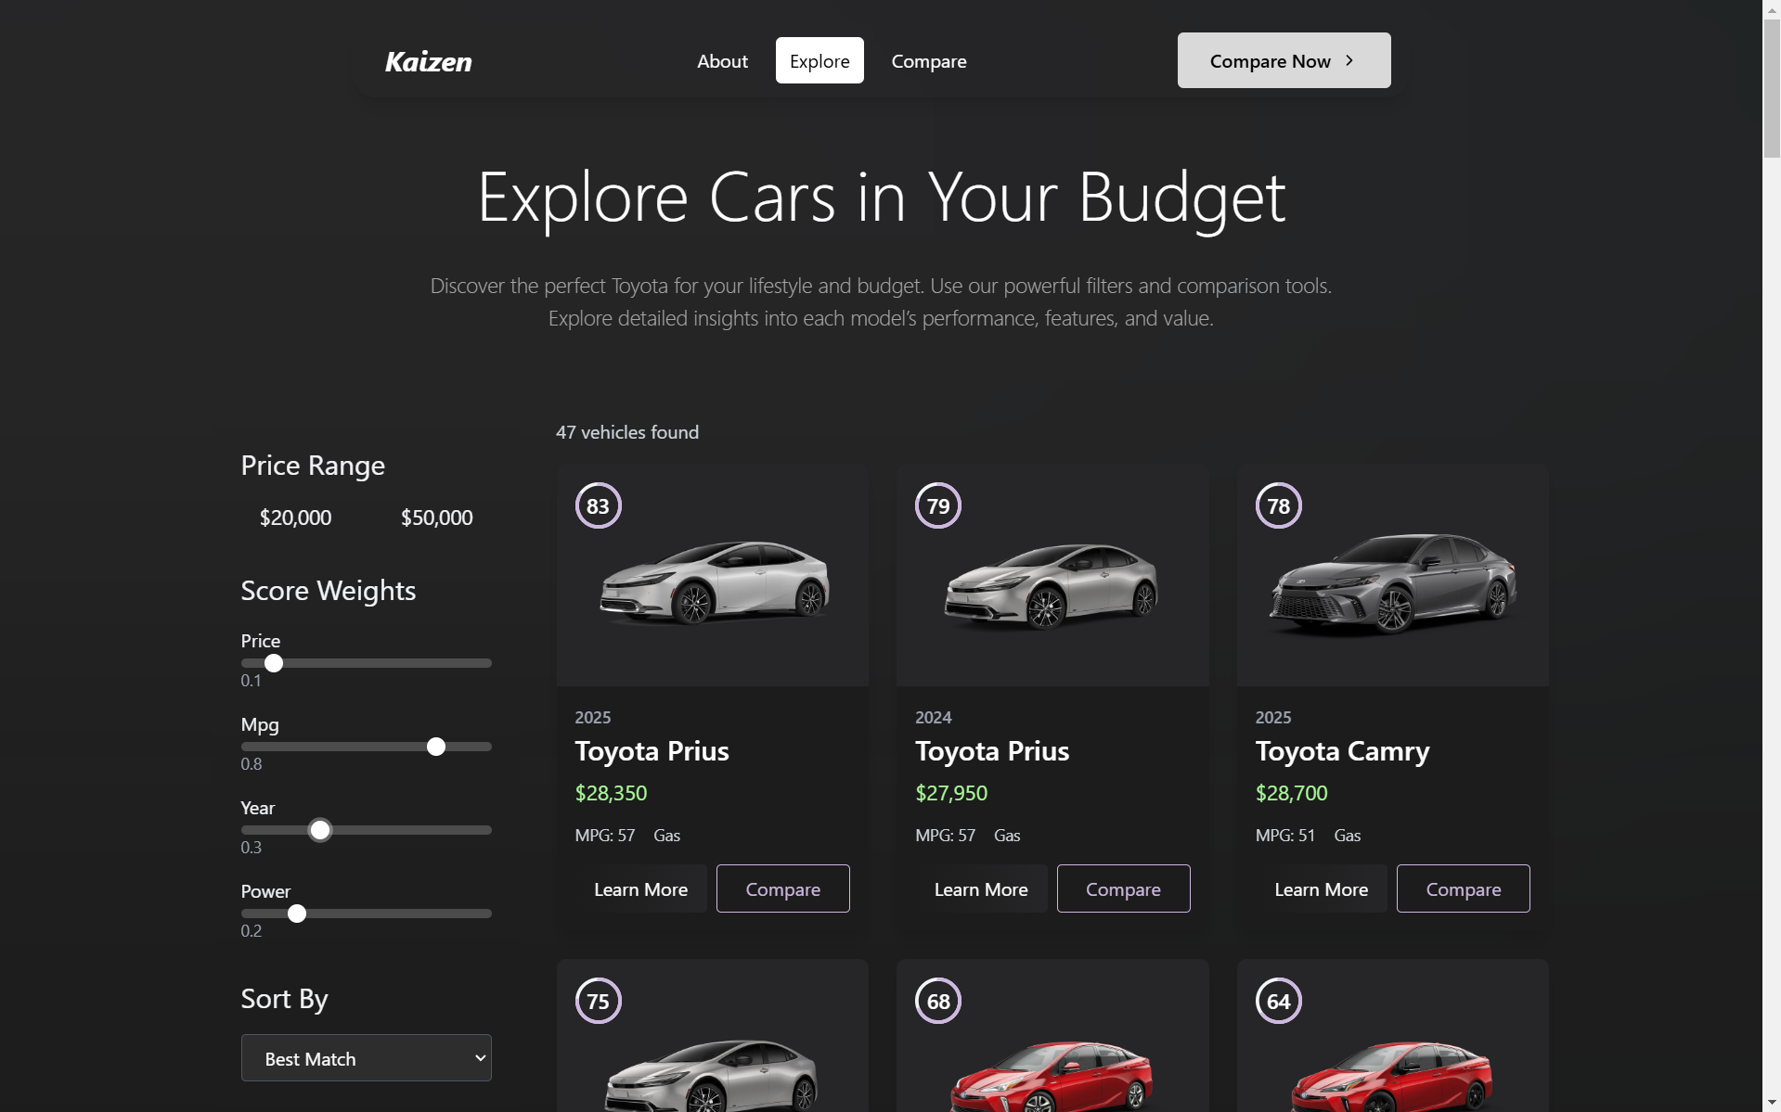Learn More about the $27,950 Prius
The height and width of the screenshot is (1112, 1781).
click(981, 889)
